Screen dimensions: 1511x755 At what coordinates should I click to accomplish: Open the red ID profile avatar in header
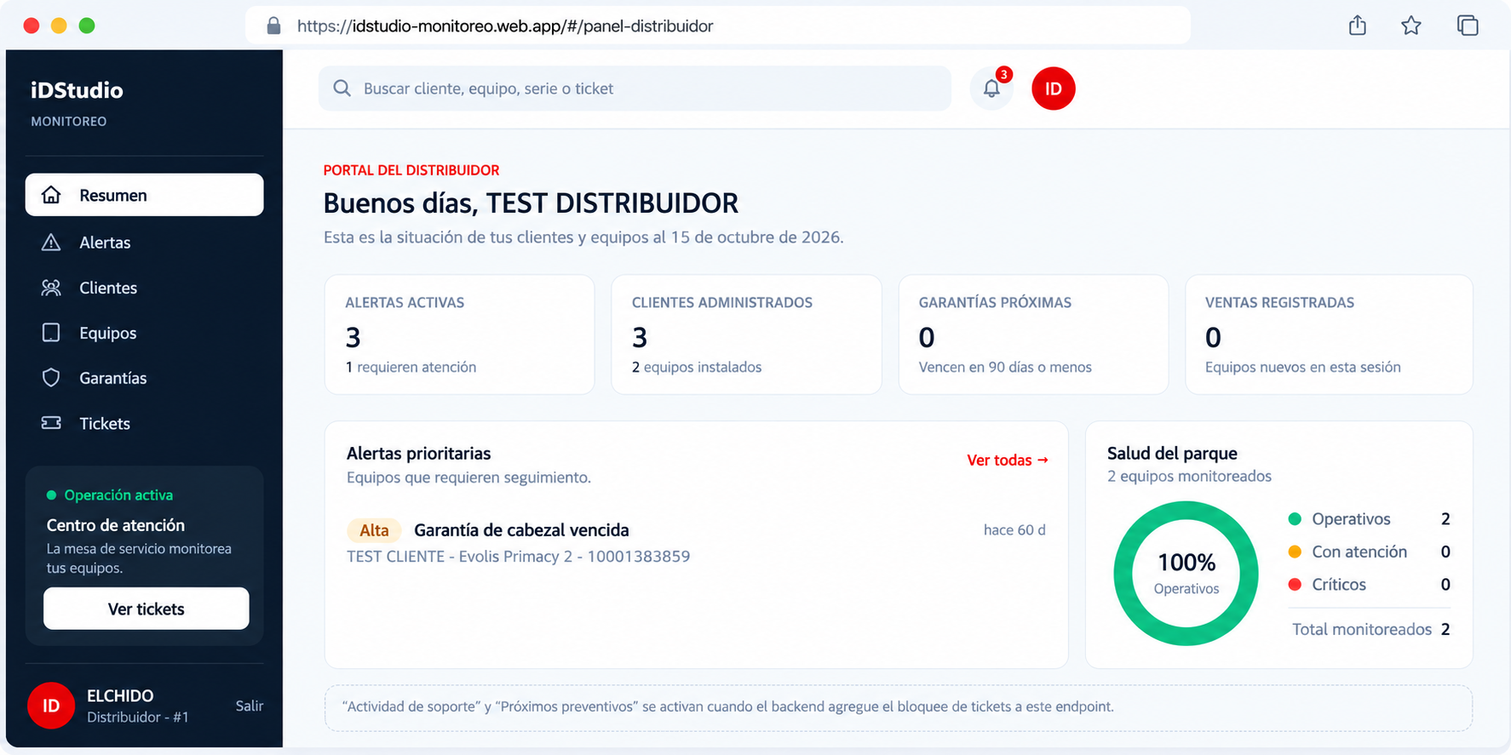click(x=1054, y=89)
